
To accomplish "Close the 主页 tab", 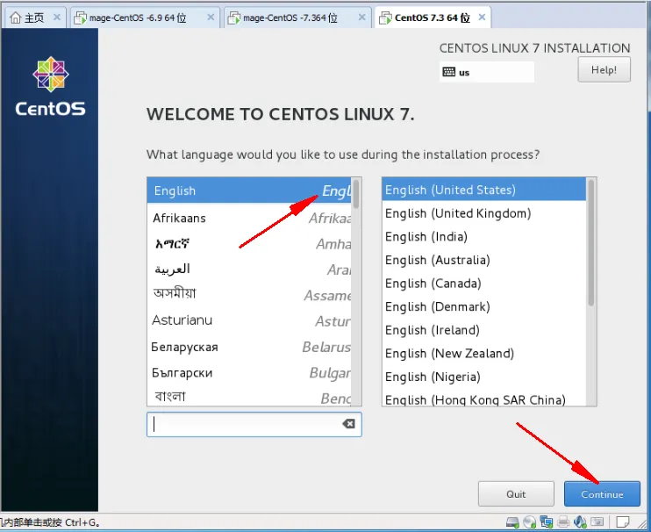I will 57,17.
